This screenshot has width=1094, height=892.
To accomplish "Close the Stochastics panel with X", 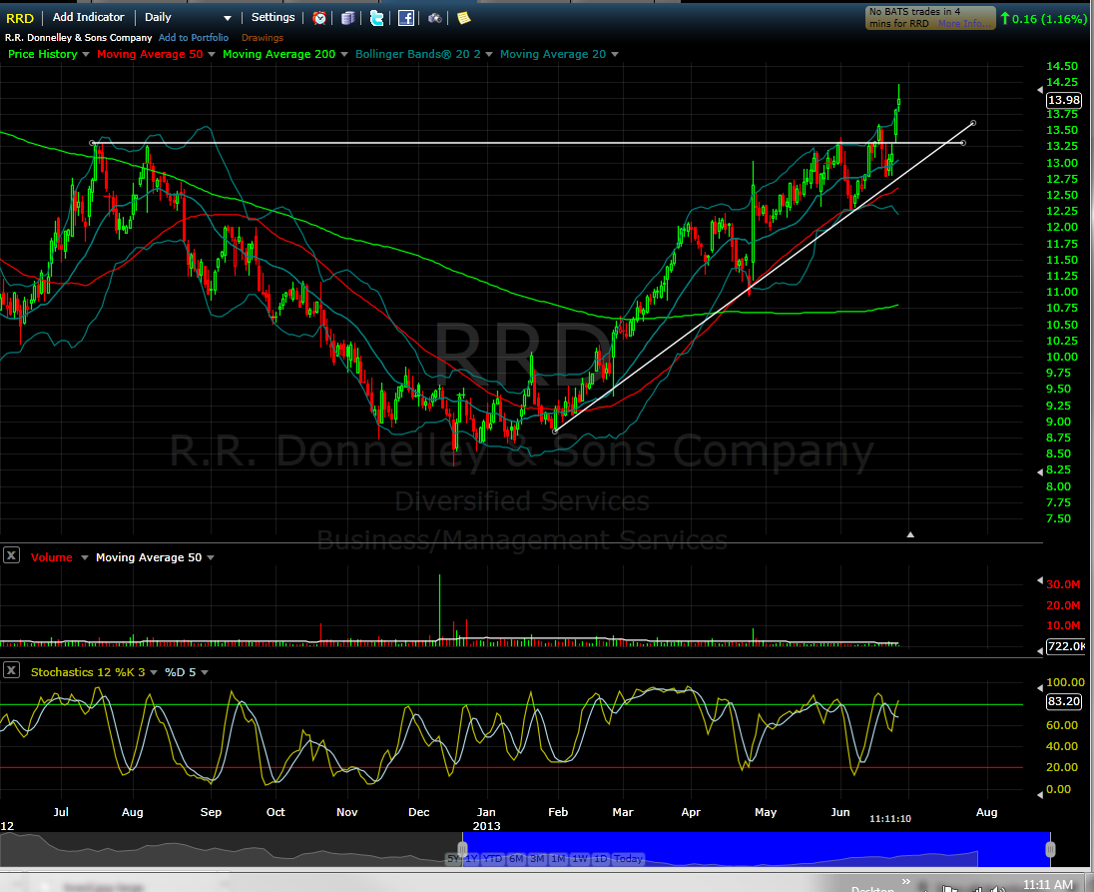I will [x=11, y=670].
